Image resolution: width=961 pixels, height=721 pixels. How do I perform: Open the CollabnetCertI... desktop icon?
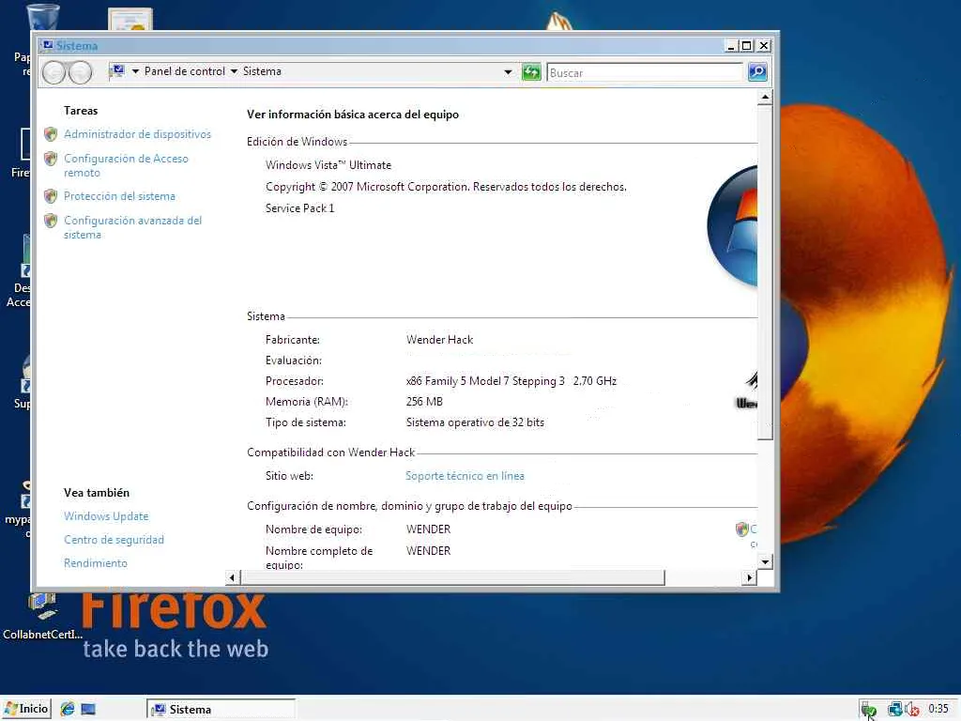click(x=42, y=617)
